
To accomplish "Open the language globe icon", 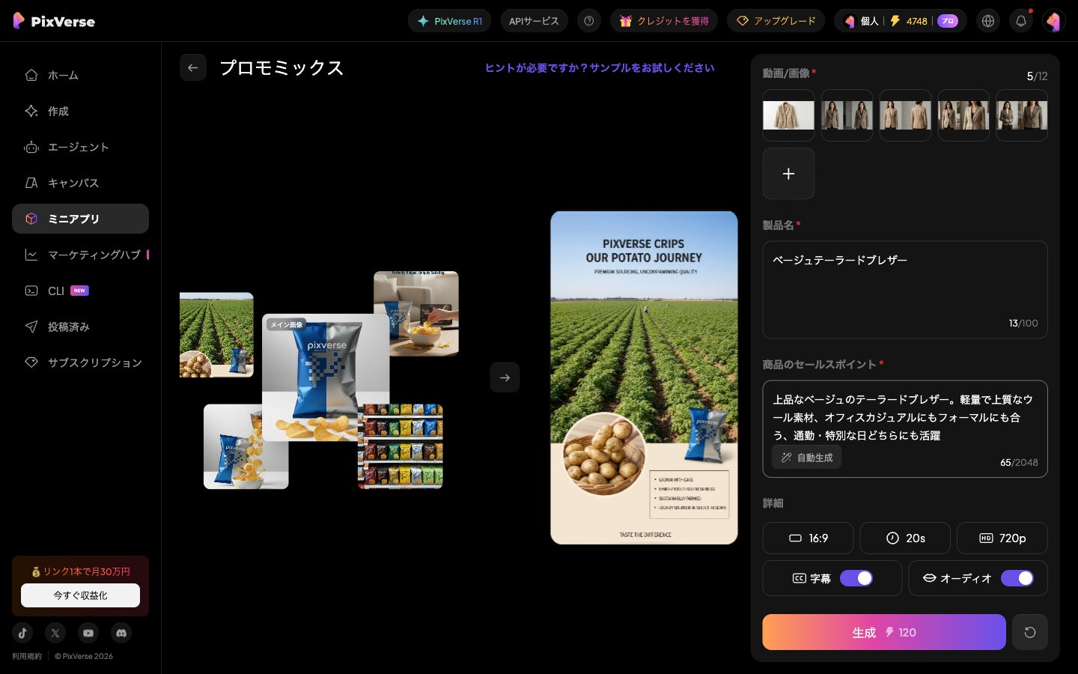I will pos(988,21).
